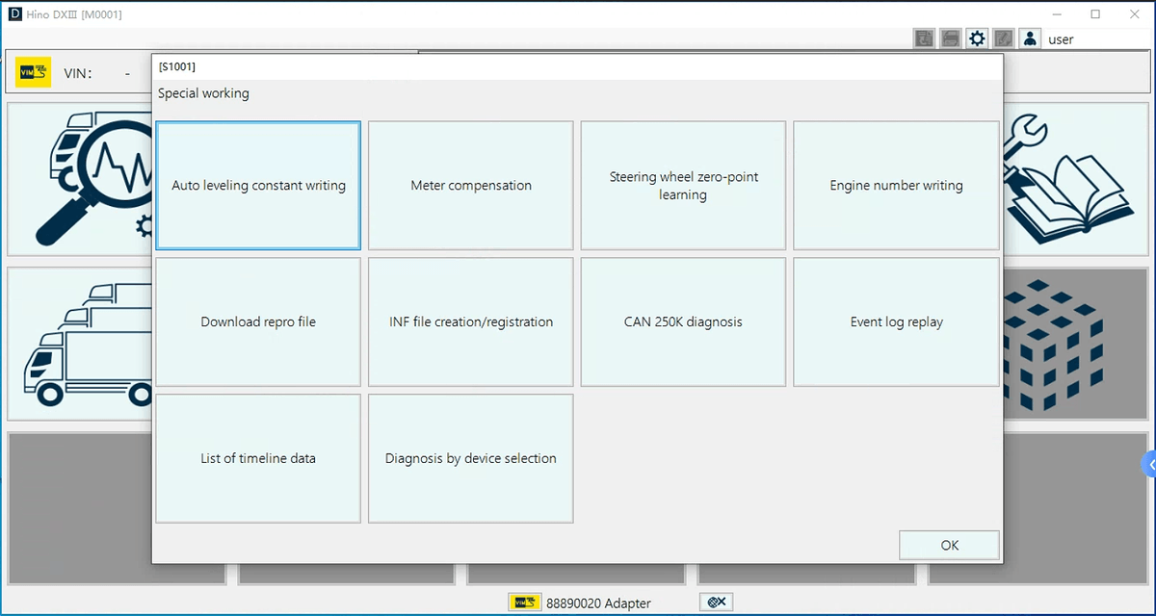This screenshot has height=616, width=1156.
Task: Click the edit note pencil icon
Action: click(1003, 38)
